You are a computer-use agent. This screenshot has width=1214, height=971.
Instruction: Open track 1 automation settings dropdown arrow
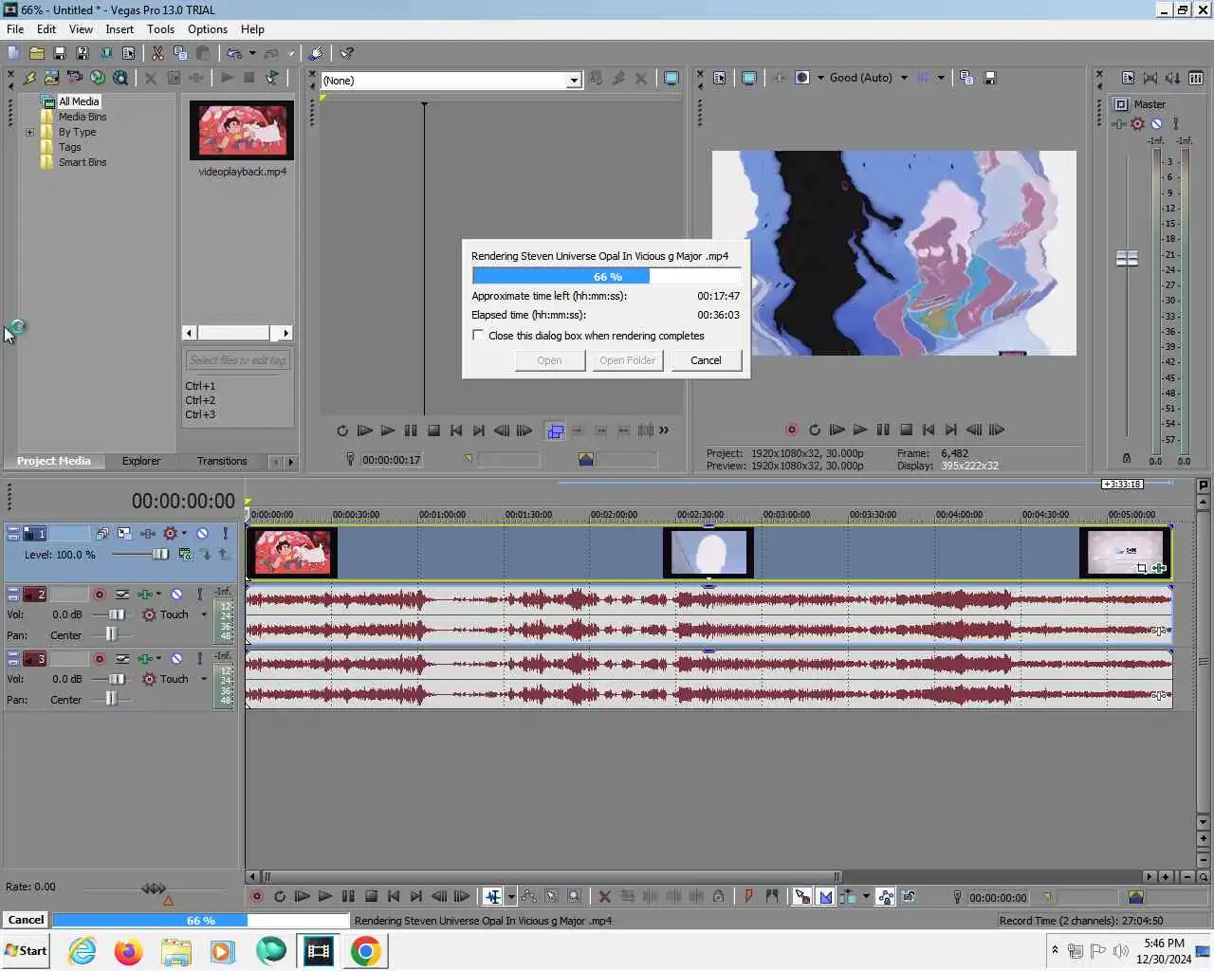coord(184,533)
